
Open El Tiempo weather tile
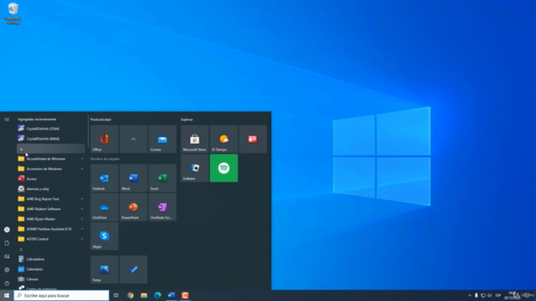pyautogui.click(x=224, y=139)
